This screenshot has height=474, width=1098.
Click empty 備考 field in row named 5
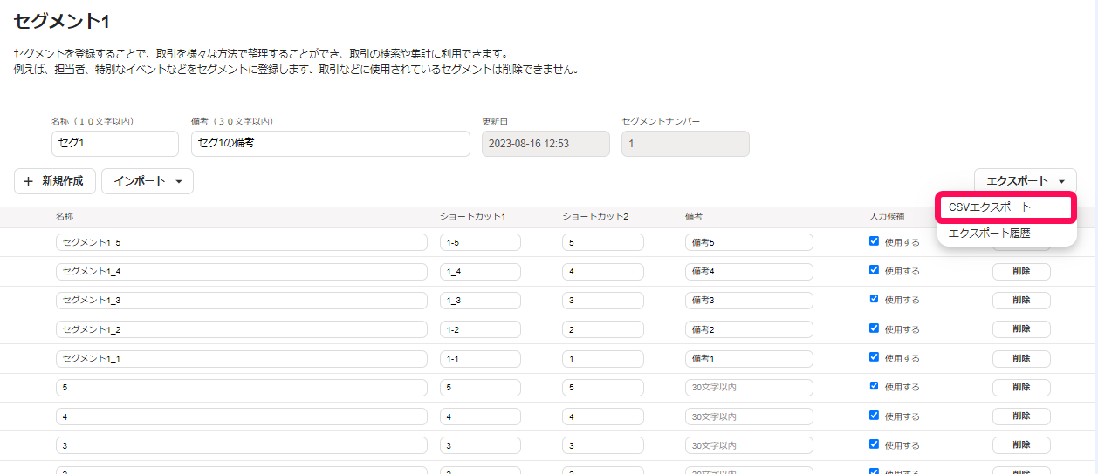pyautogui.click(x=749, y=388)
